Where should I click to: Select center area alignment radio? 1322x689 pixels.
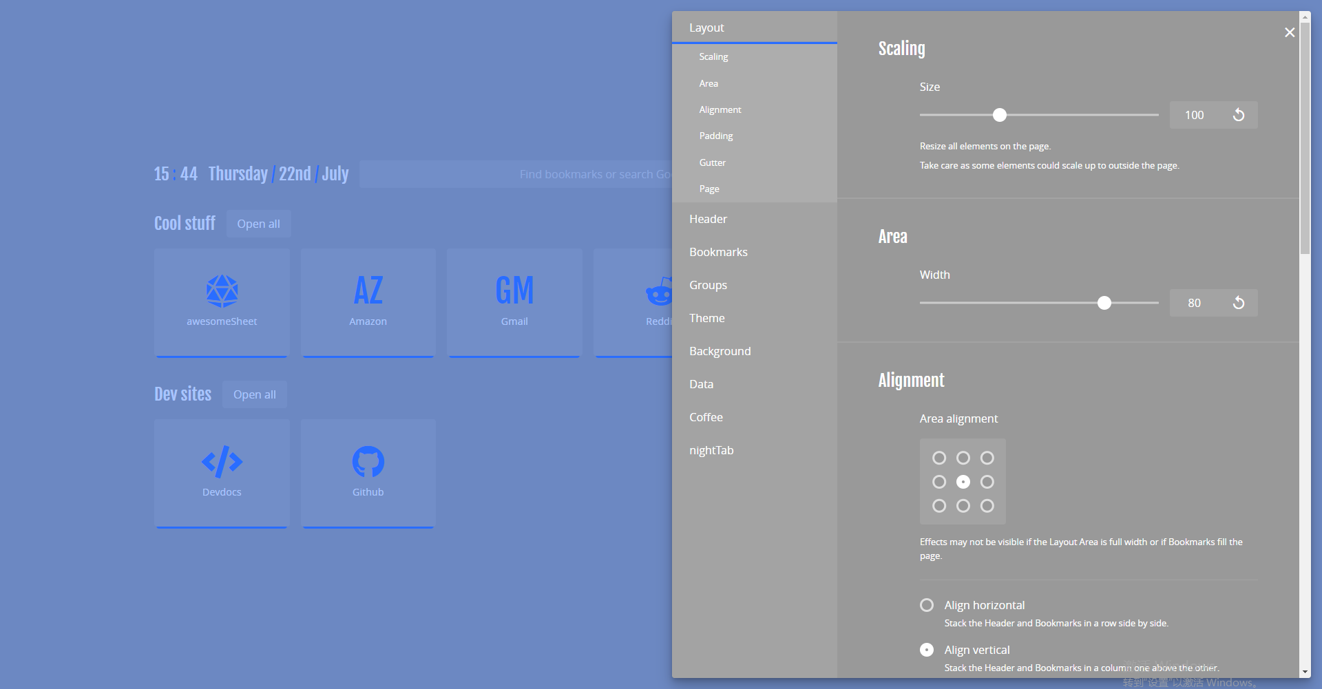pyautogui.click(x=963, y=482)
